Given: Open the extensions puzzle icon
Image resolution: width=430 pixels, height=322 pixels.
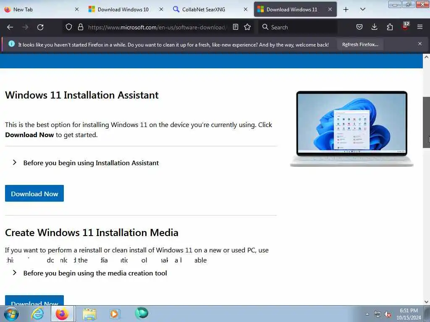Looking at the screenshot, I should click(x=390, y=27).
